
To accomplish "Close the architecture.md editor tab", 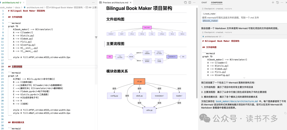I will click(x=24, y=3).
